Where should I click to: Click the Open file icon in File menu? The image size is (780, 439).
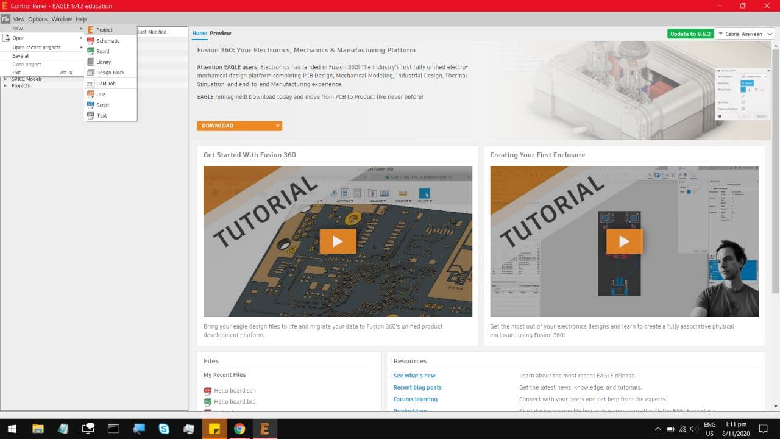(6, 38)
